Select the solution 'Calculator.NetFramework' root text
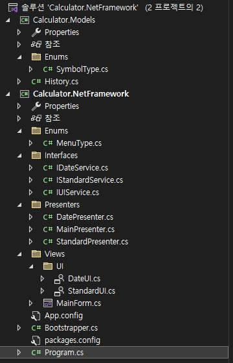The image size is (233, 363). [112, 8]
